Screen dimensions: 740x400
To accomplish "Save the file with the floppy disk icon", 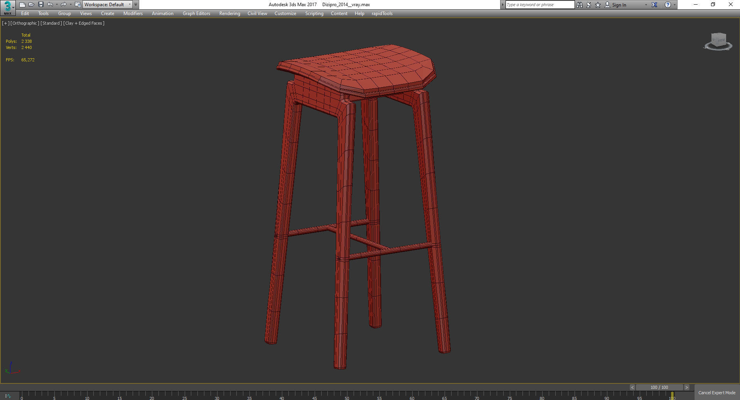I will tap(41, 5).
